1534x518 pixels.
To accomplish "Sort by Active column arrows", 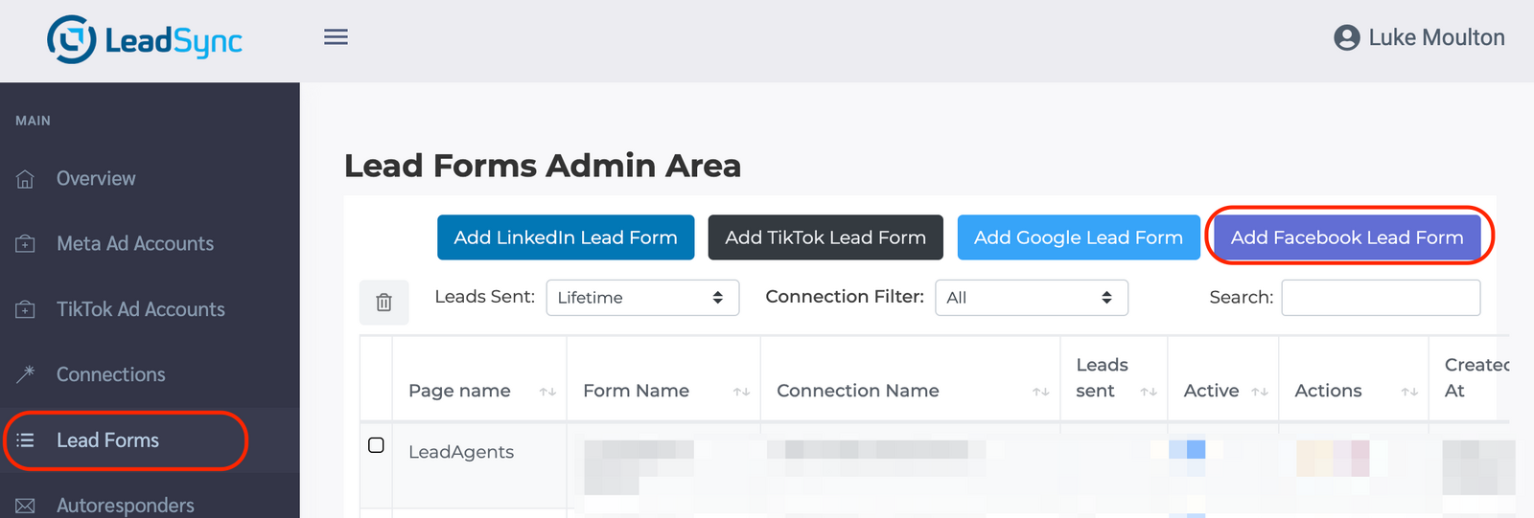I will (1260, 392).
